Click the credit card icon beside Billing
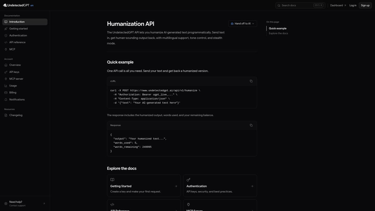375x211 pixels. point(6,93)
